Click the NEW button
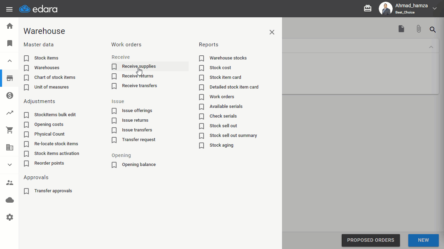This screenshot has width=444, height=249. click(x=423, y=240)
